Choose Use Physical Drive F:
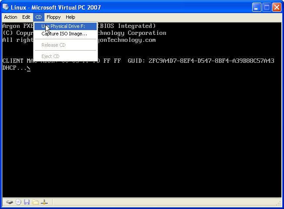Viewport: 284px width, 209px height. (x=66, y=26)
